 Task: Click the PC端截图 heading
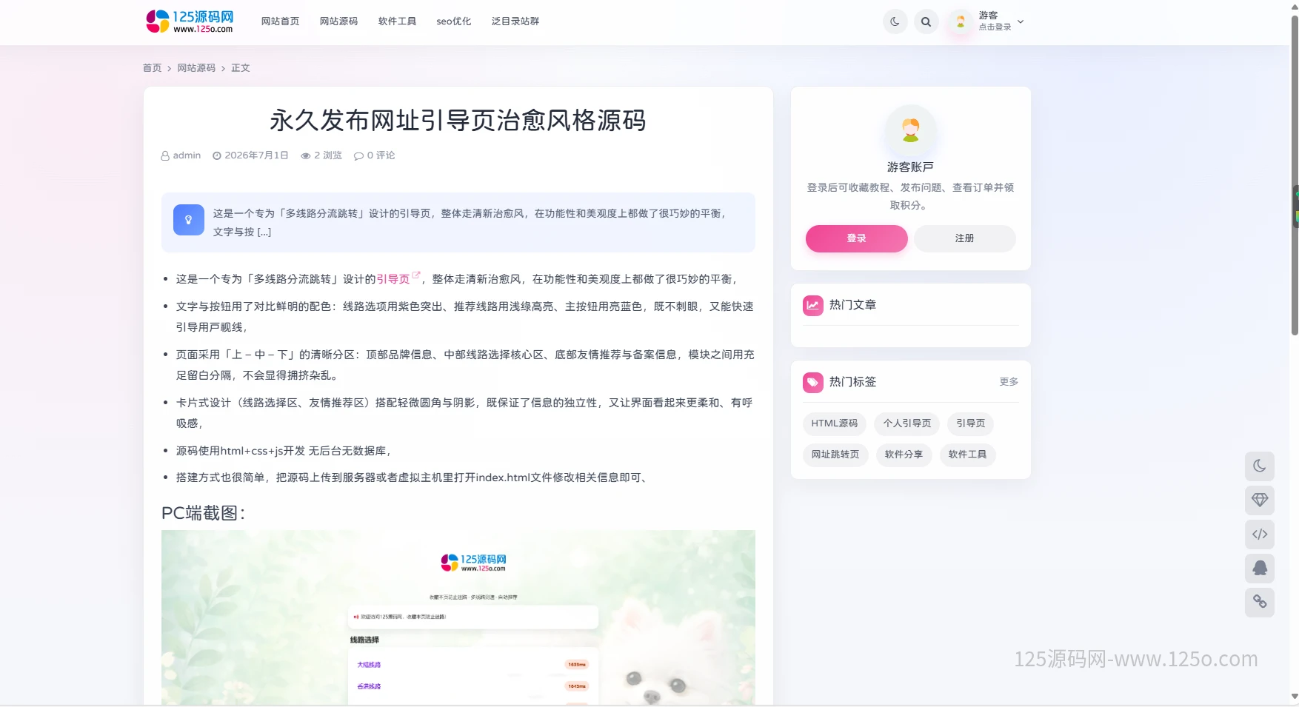203,513
